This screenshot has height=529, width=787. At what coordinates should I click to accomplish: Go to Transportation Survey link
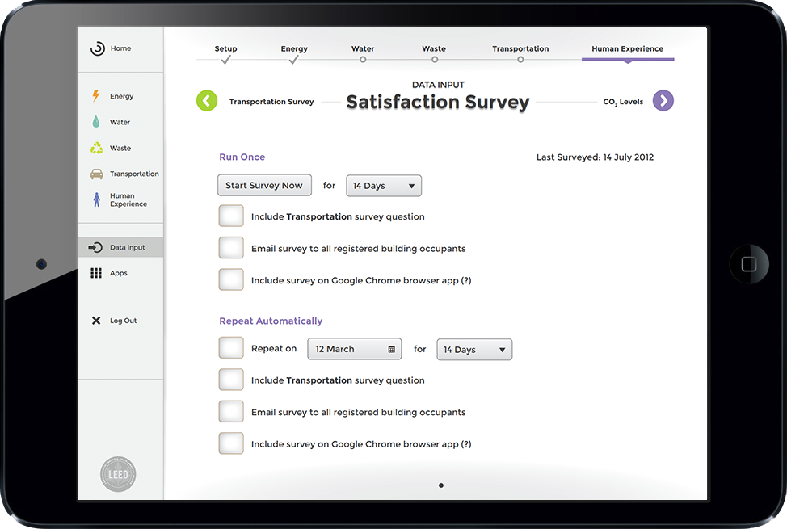coord(271,102)
